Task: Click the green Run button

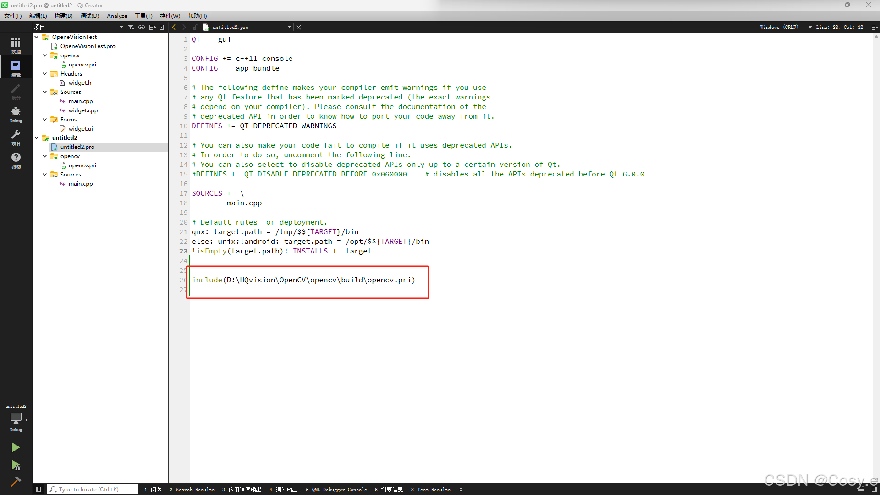Action: click(x=15, y=447)
